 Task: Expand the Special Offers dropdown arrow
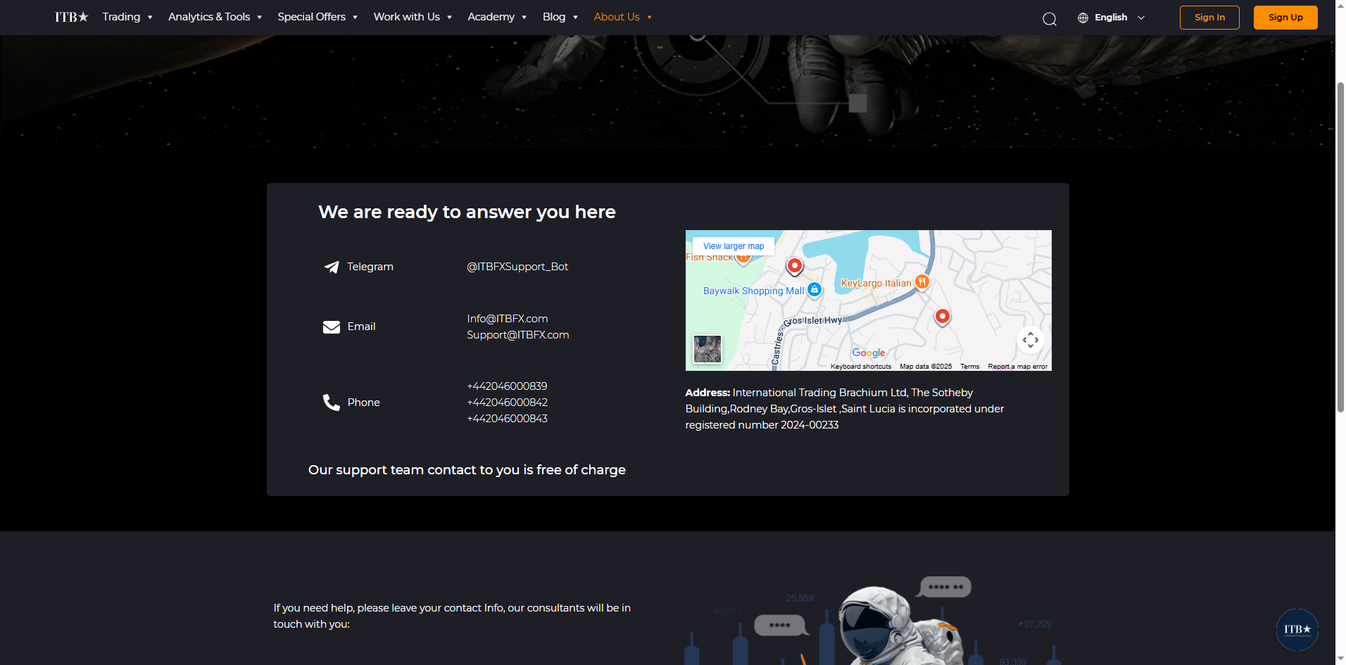click(x=356, y=18)
